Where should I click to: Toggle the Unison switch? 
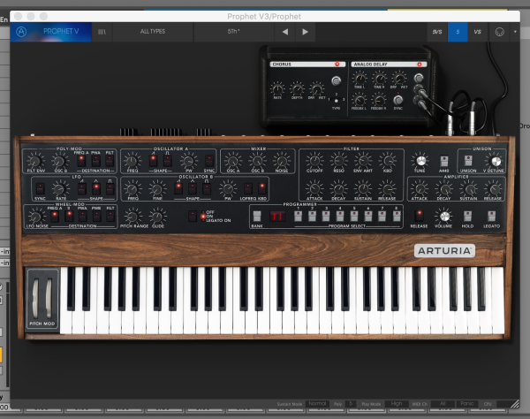(467, 160)
